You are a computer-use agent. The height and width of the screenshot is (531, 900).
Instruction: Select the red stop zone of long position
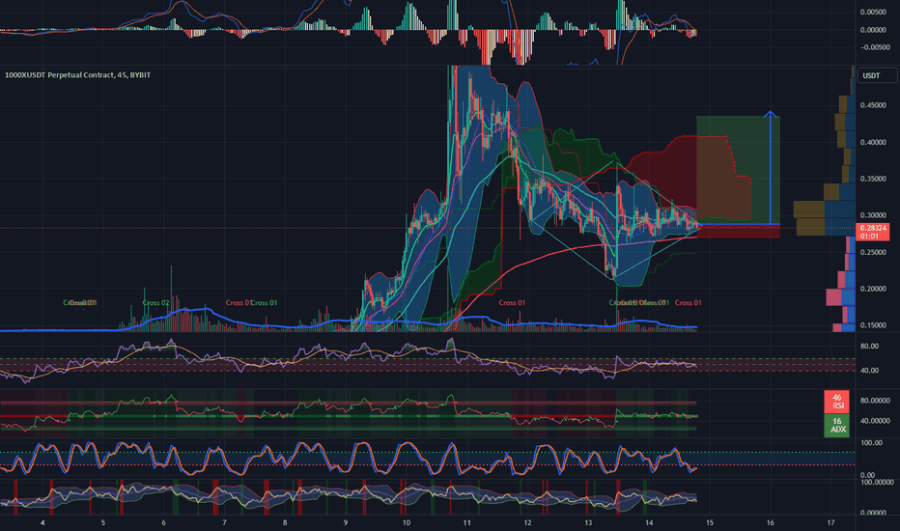click(738, 231)
